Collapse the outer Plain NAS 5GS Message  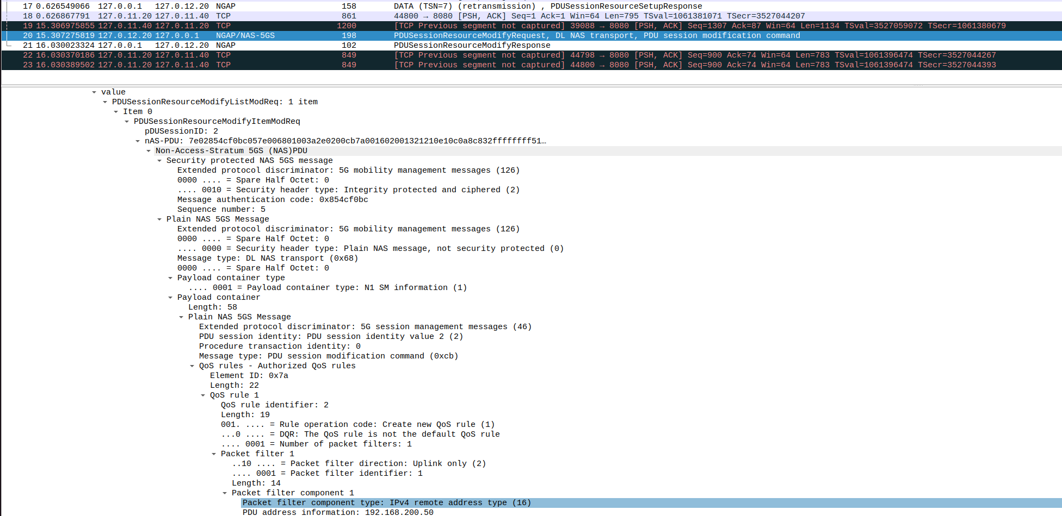click(x=159, y=219)
